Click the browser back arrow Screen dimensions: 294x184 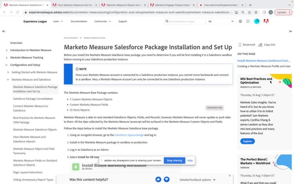[4, 12]
